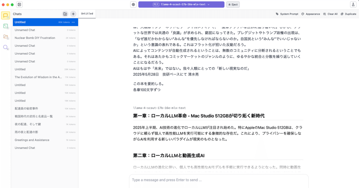Open the Discover search icon

tap(6, 47)
